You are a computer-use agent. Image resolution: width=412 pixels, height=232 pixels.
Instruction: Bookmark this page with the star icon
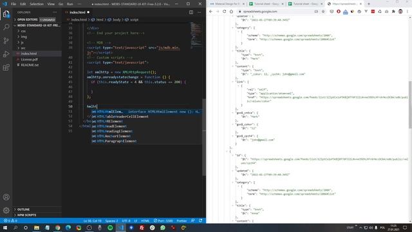[323, 12]
